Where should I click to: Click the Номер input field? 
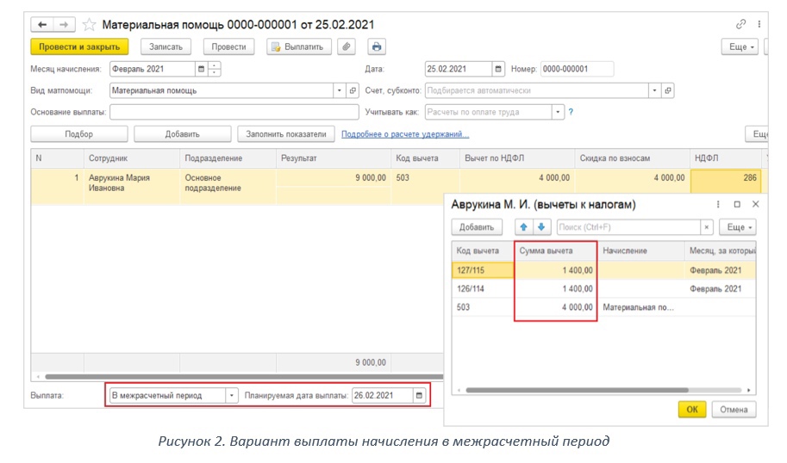coord(577,69)
